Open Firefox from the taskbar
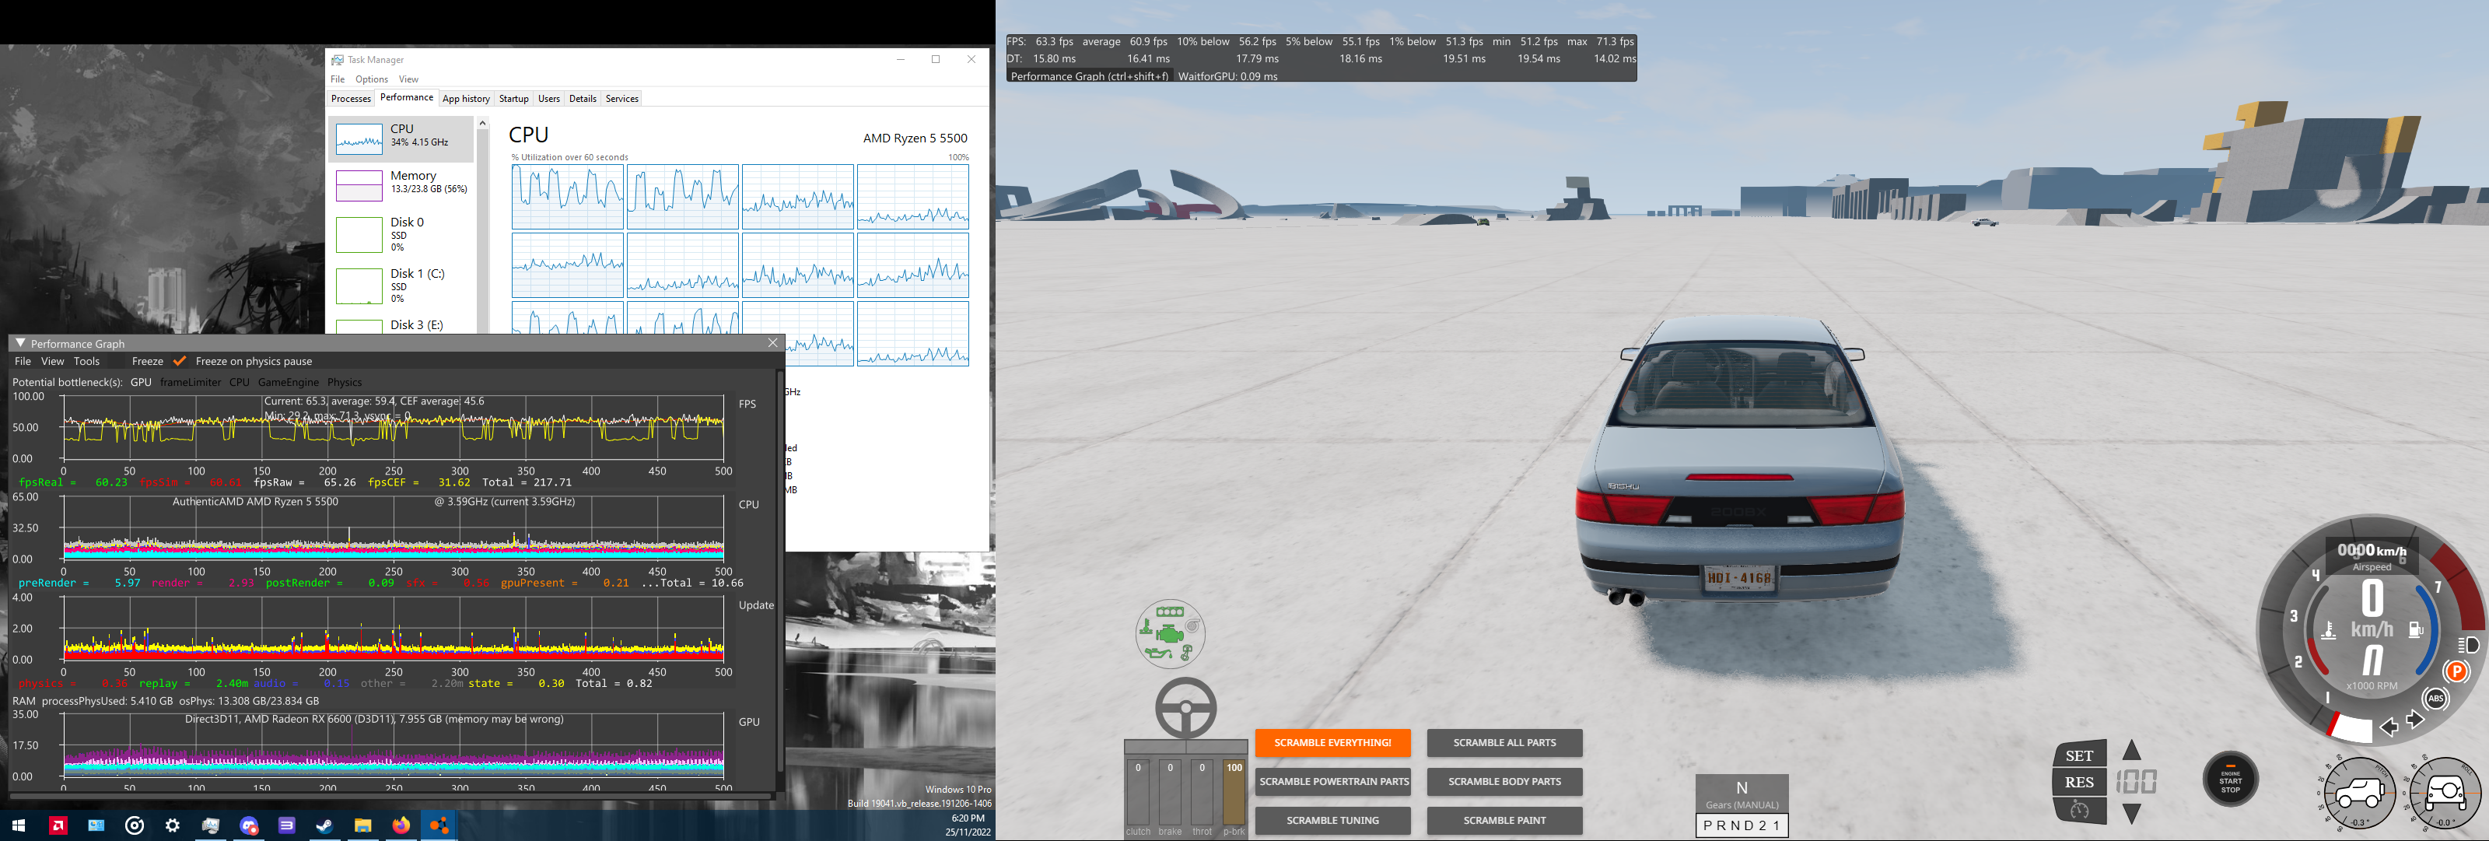The width and height of the screenshot is (2489, 841). (401, 825)
